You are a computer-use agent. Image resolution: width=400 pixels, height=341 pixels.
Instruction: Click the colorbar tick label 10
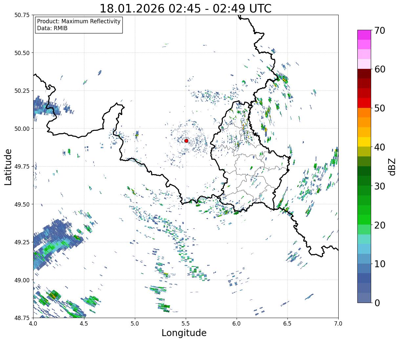pyautogui.click(x=379, y=264)
